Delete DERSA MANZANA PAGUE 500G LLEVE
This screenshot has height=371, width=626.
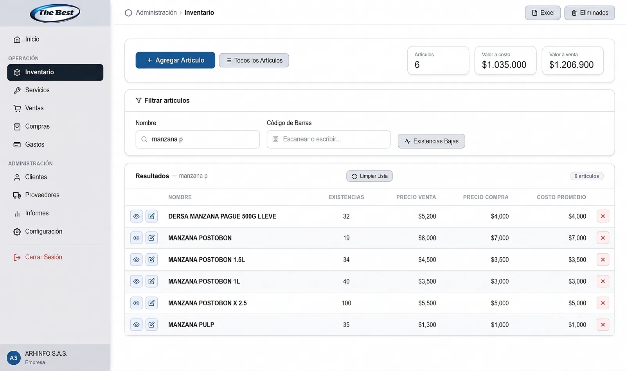[x=603, y=216]
